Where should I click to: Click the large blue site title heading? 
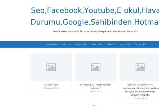click(95, 16)
